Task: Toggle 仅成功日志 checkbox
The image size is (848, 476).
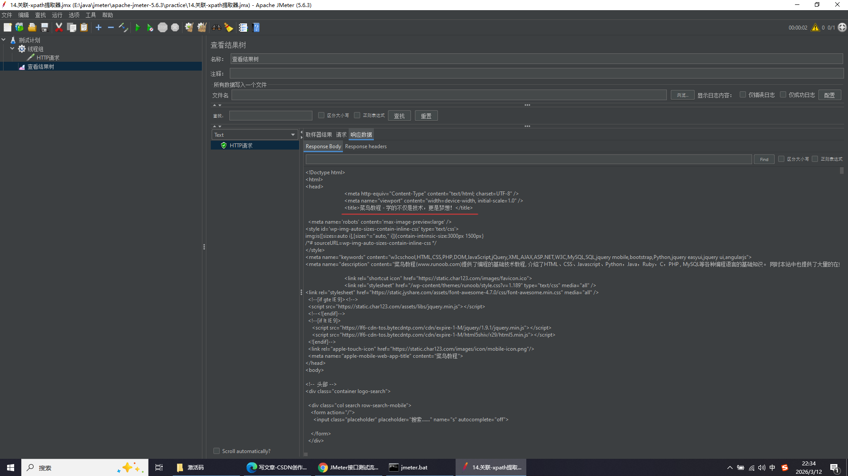Action: tap(783, 95)
